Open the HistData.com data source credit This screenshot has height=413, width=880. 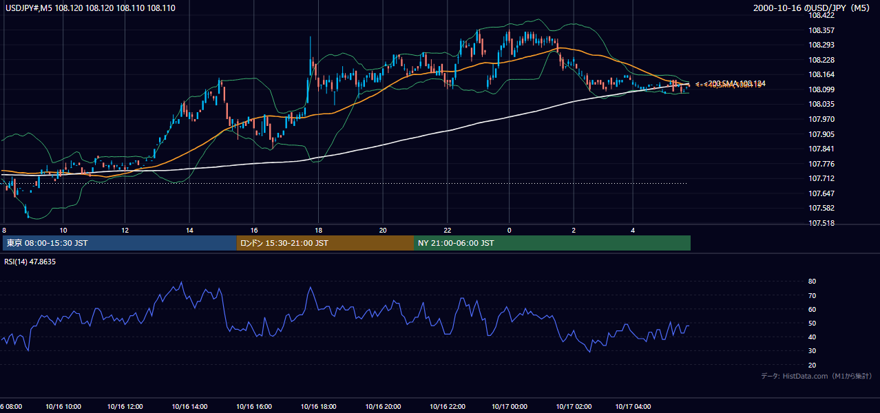pos(816,376)
